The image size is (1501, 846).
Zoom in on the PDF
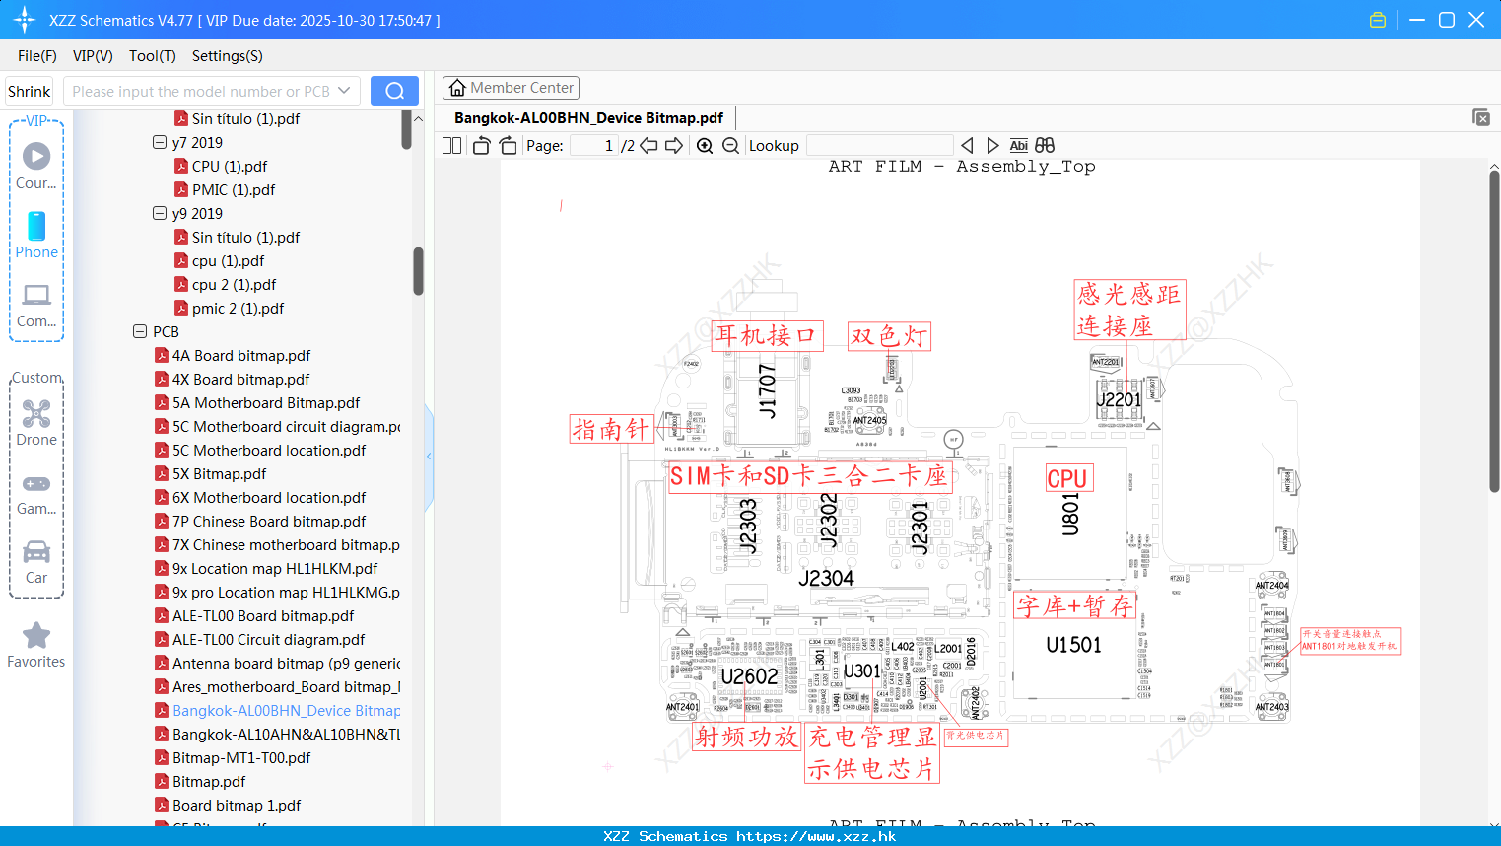[x=705, y=146]
